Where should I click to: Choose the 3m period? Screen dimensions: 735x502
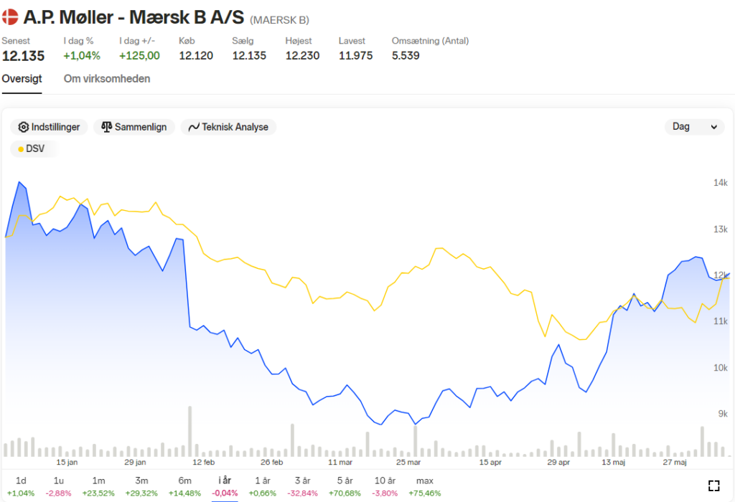(x=141, y=486)
